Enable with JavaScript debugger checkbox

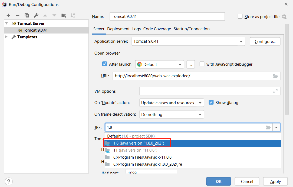202,64
